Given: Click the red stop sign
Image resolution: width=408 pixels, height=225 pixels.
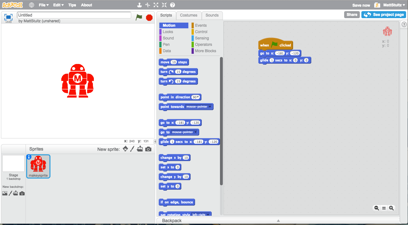Looking at the screenshot, I should (149, 18).
